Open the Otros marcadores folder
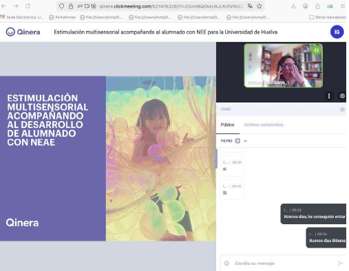The image size is (349, 271). (328, 17)
